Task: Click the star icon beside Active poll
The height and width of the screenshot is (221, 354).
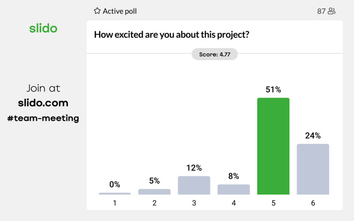Action: point(97,11)
